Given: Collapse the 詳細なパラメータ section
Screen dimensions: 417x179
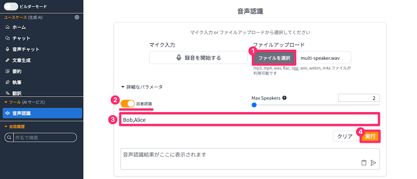Looking at the screenshot, I should 142,87.
